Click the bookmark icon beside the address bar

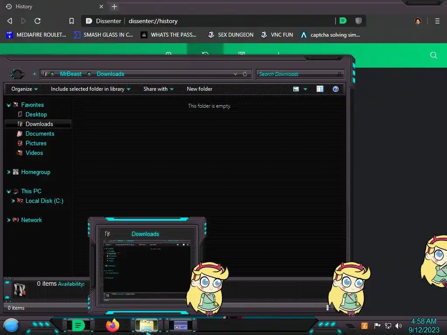72,21
